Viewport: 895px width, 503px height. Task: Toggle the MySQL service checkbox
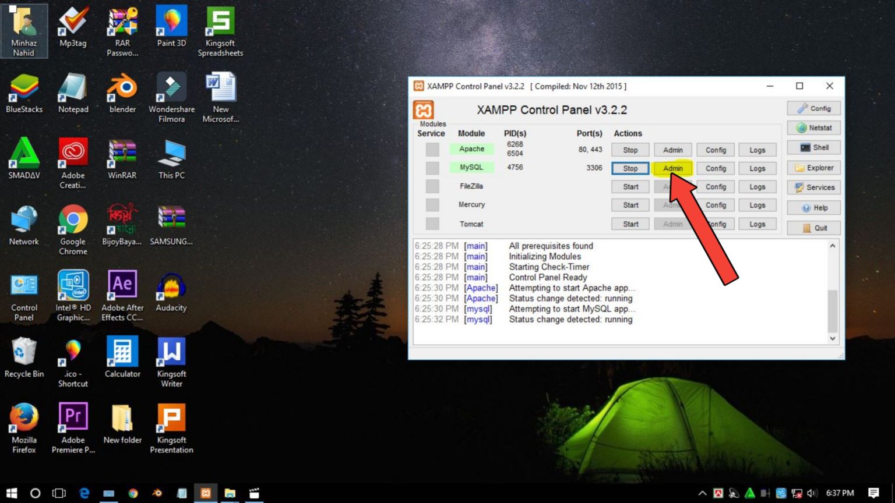tap(432, 168)
